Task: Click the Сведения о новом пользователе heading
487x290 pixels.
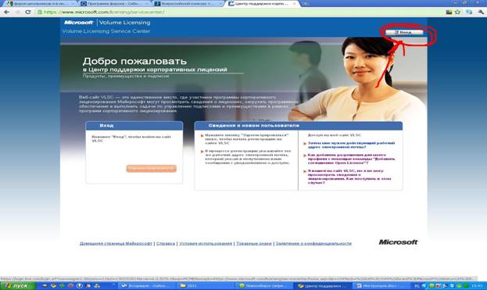Action: coord(254,125)
